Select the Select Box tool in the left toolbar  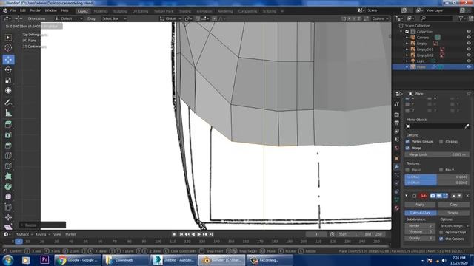(8, 38)
